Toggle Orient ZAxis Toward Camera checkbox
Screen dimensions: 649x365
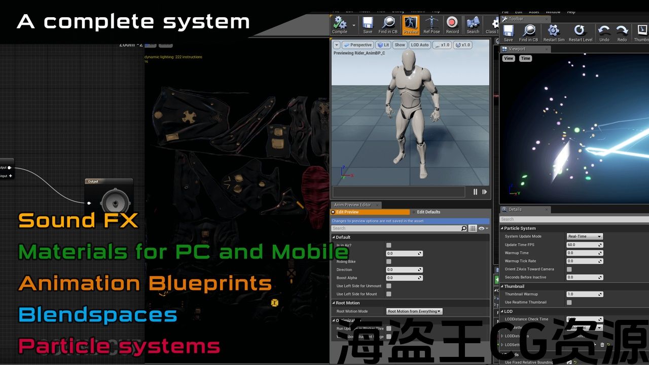click(569, 269)
